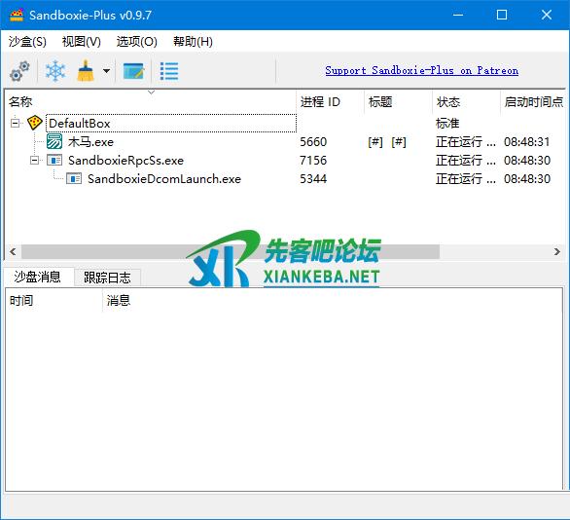The image size is (570, 520).
Task: Click the [#] [#] title cell
Action: coord(387,141)
